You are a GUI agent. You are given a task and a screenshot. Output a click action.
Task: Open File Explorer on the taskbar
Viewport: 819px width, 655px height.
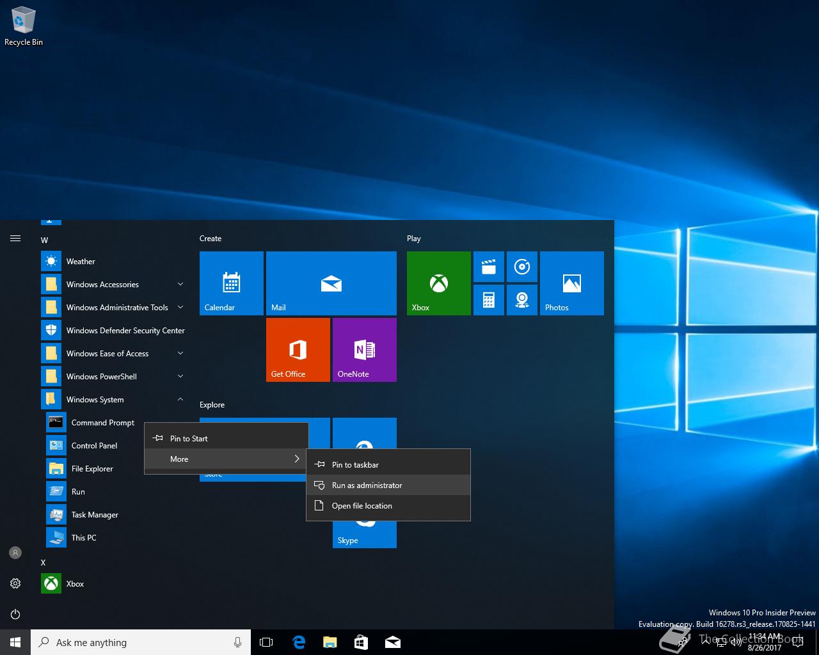pyautogui.click(x=330, y=642)
